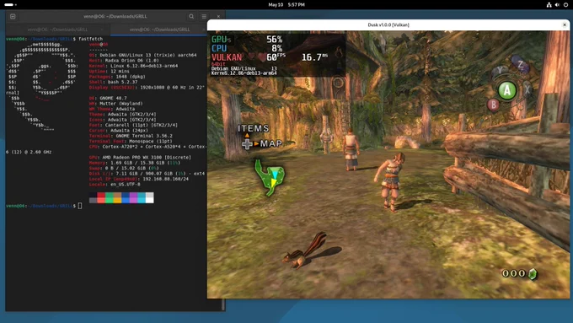The width and height of the screenshot is (573, 323).
Task: Click the red B button in game HUD
Action: pyautogui.click(x=493, y=105)
